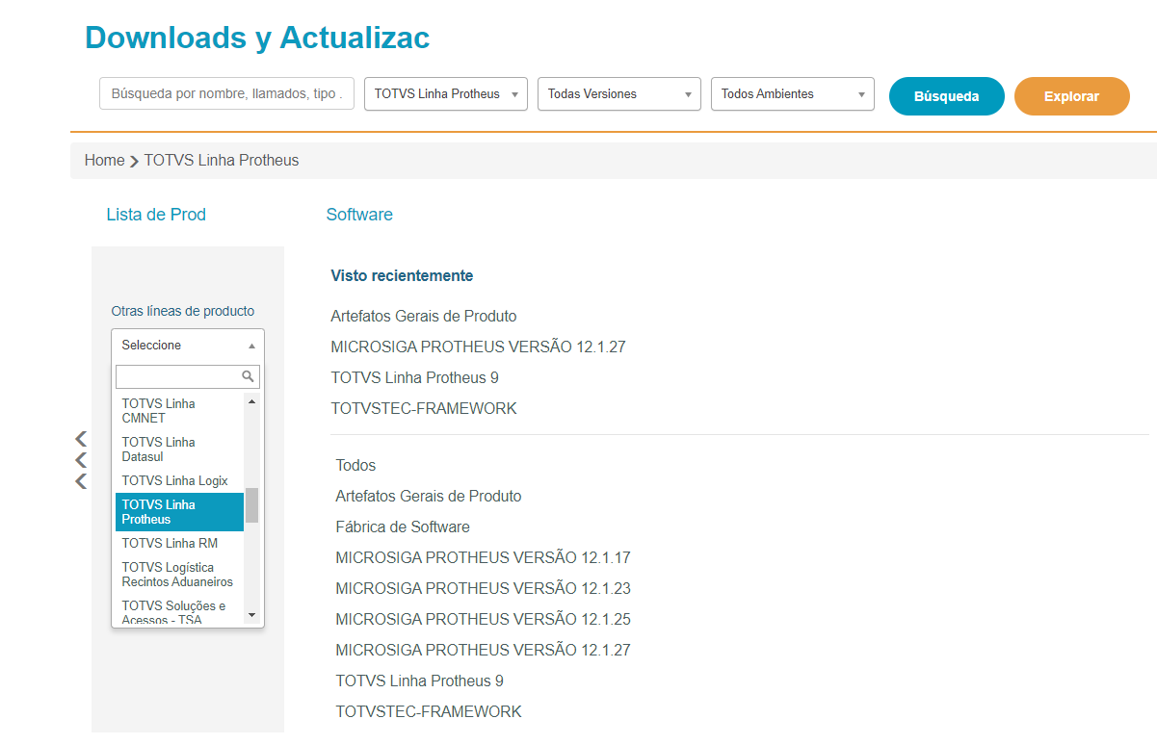The width and height of the screenshot is (1157, 745).
Task: Click the dropdown list scrollbar thumb
Action: pyautogui.click(x=252, y=504)
